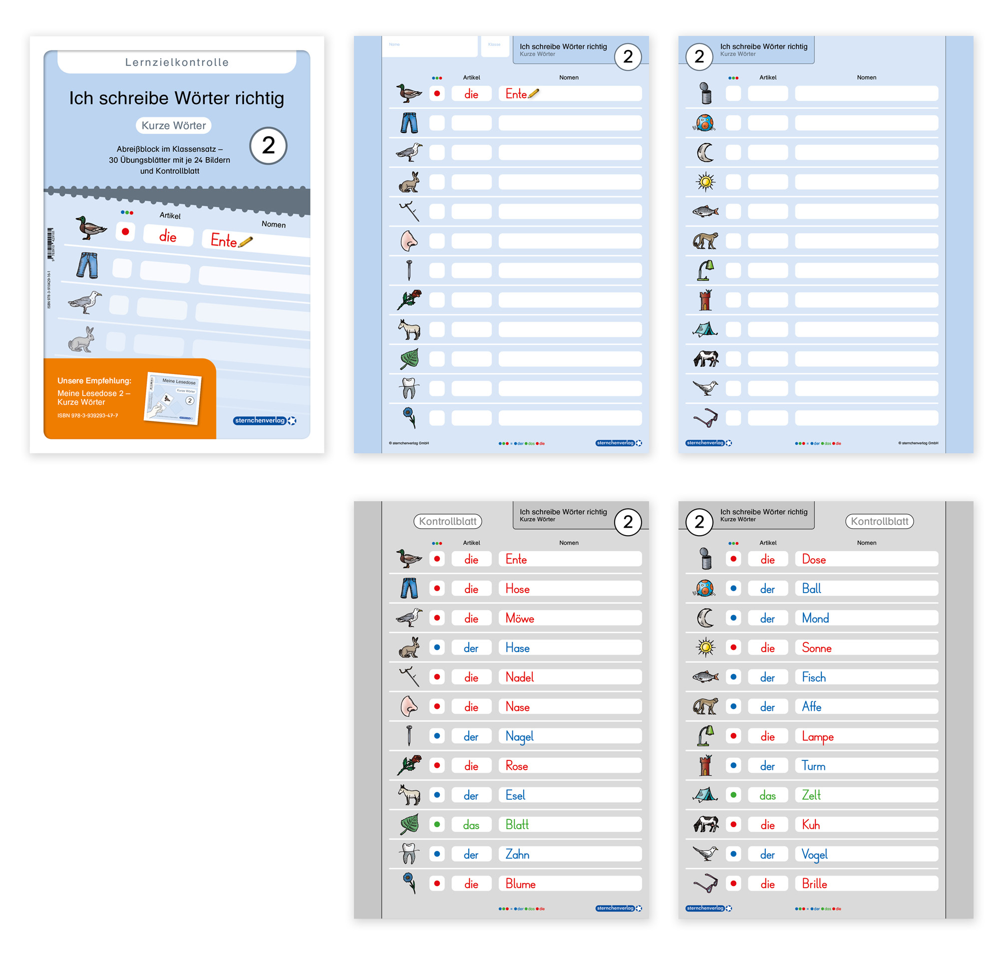Click the fish icon on the right blank worksheet
Viewport: 1003px width, 953px height.
click(x=705, y=211)
